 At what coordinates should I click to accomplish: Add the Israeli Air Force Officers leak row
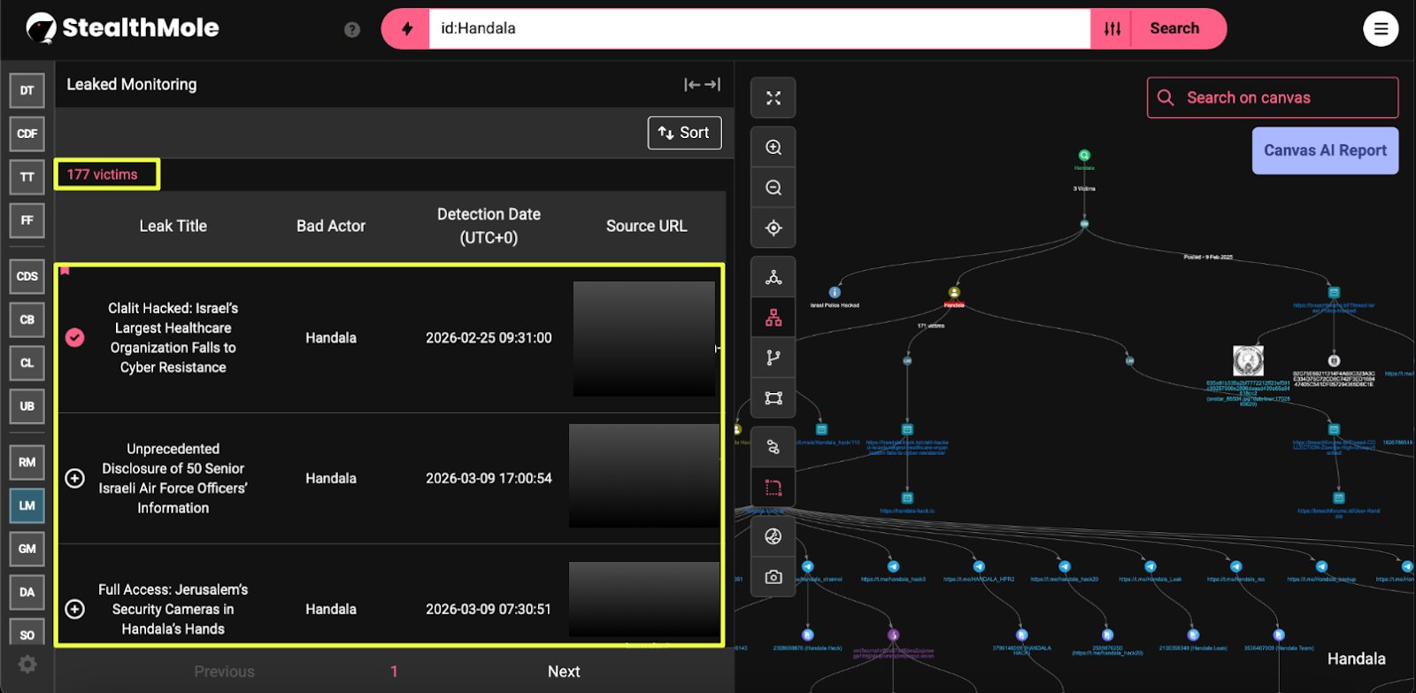point(75,478)
